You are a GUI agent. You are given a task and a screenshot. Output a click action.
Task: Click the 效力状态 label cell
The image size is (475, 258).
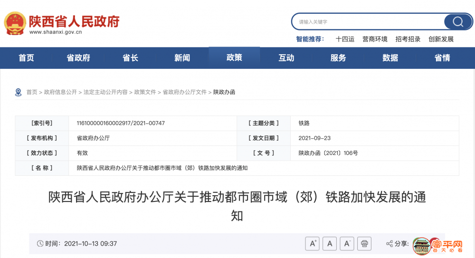[x=42, y=153]
